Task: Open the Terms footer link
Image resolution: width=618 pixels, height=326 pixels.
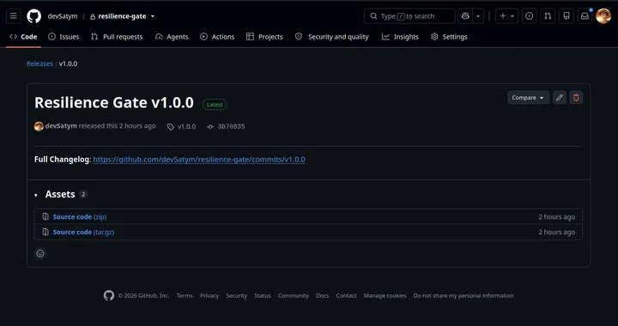Action: pyautogui.click(x=185, y=296)
